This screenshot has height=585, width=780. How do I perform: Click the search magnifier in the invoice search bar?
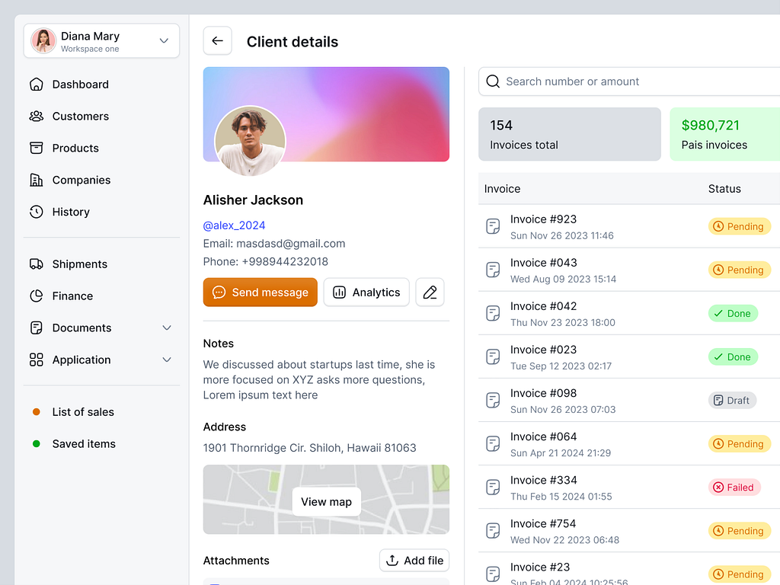pyautogui.click(x=492, y=82)
